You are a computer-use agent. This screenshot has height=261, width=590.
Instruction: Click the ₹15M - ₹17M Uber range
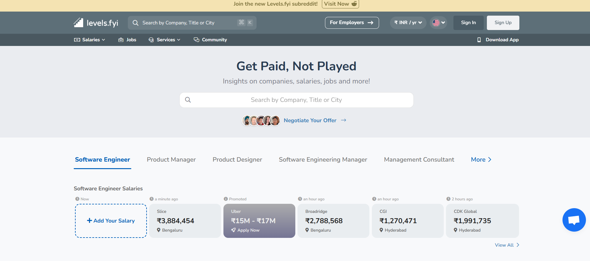pos(253,221)
